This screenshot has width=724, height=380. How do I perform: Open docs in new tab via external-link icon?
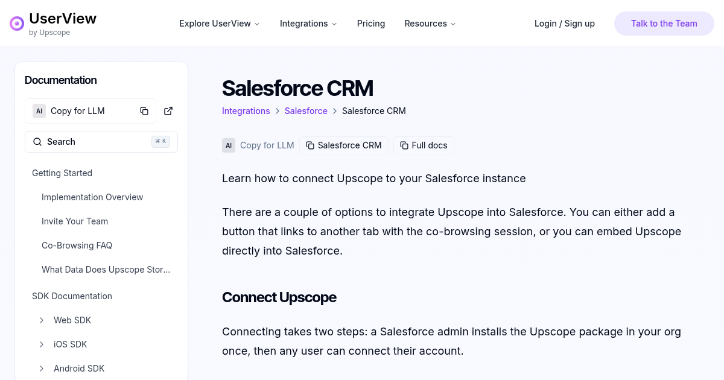[168, 111]
